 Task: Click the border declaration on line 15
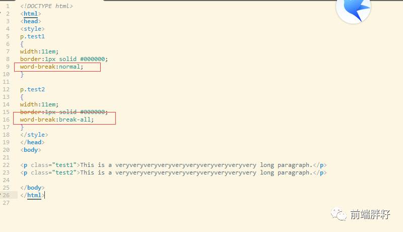pos(64,112)
